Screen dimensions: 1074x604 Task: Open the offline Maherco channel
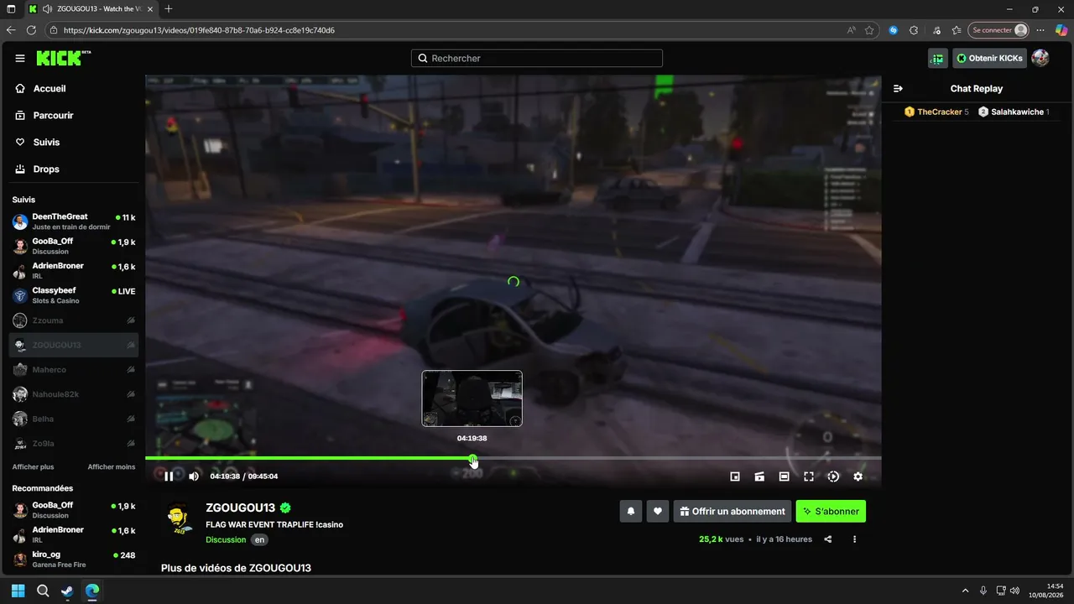(x=74, y=369)
